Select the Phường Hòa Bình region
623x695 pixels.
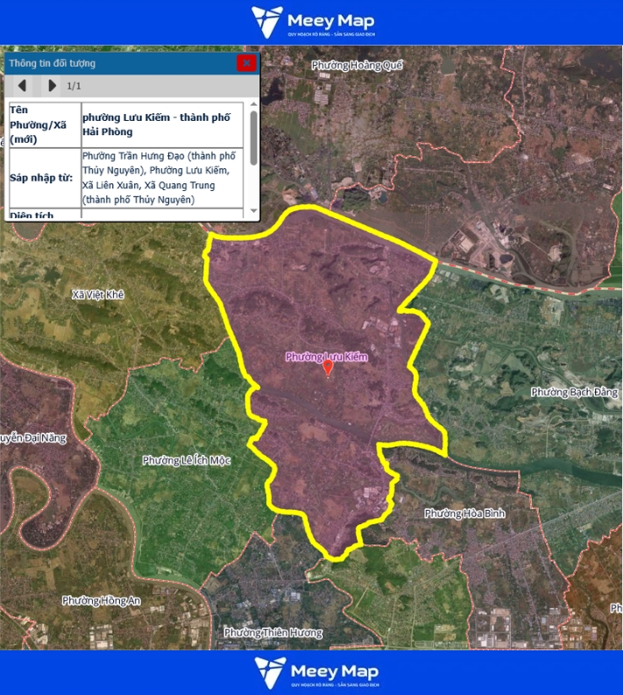point(464,513)
